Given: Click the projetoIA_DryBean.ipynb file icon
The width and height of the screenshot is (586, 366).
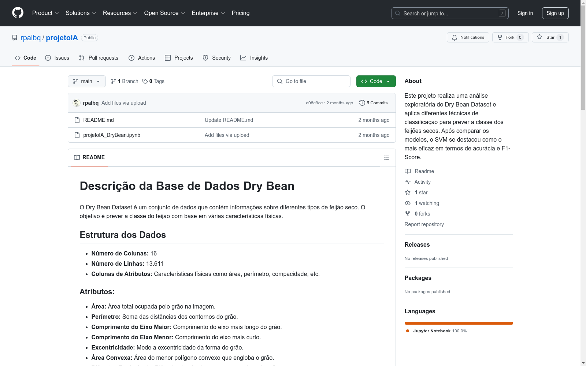Looking at the screenshot, I should click(x=77, y=135).
